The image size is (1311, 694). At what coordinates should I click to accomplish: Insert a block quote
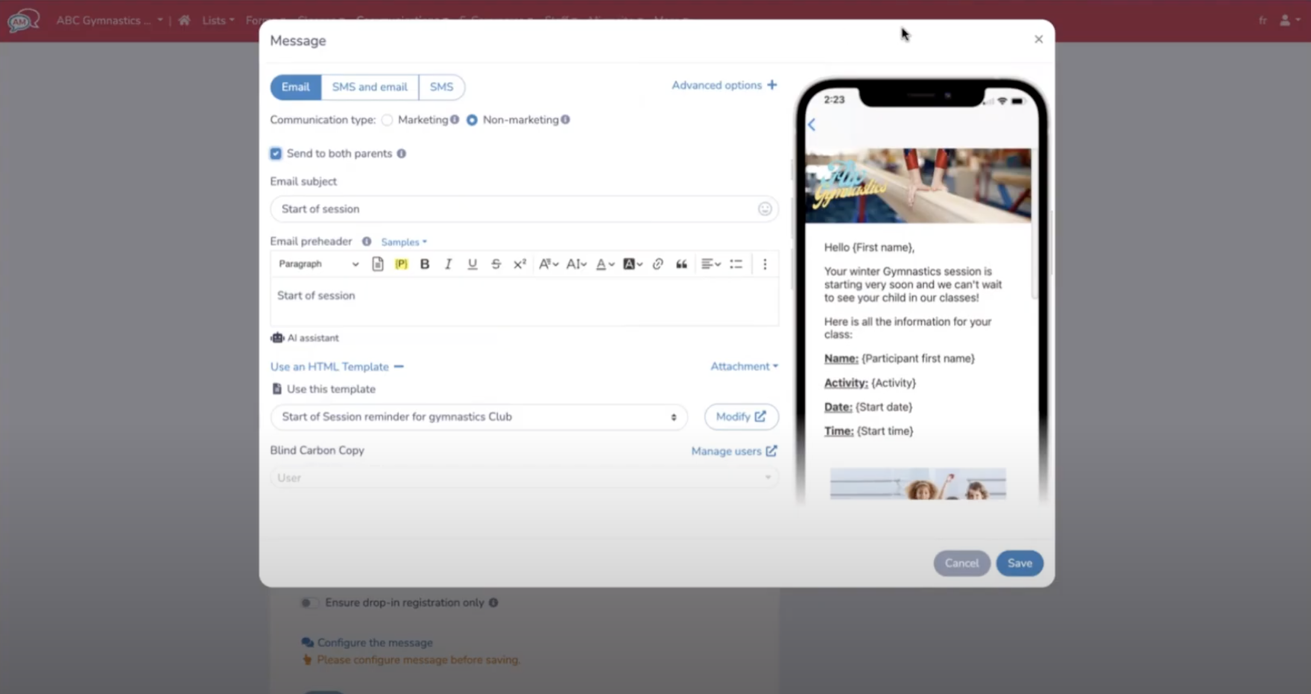681,264
